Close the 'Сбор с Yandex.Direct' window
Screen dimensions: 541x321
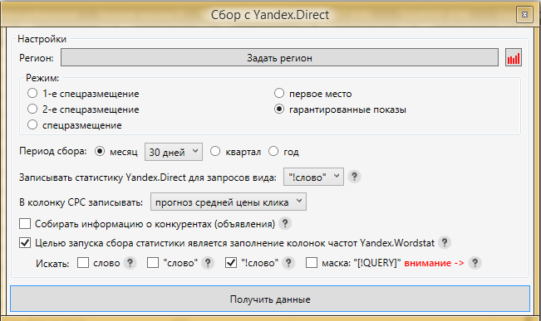(x=524, y=14)
